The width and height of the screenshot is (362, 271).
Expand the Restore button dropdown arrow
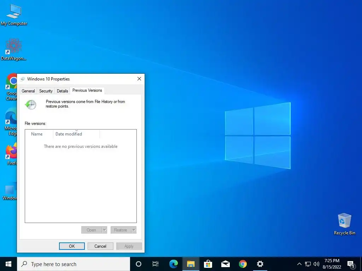(134, 230)
